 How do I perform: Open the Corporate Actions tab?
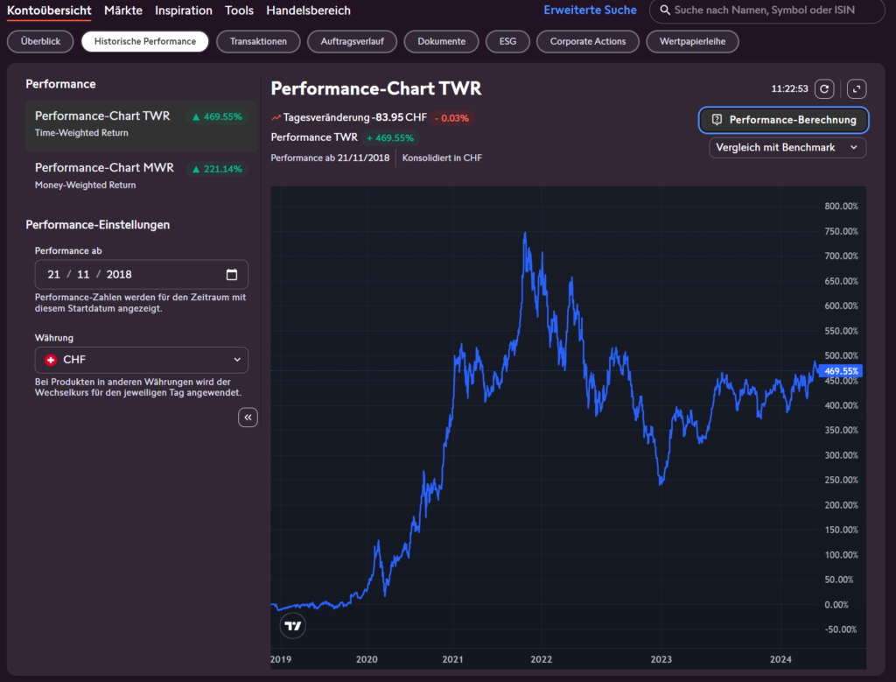[587, 41]
